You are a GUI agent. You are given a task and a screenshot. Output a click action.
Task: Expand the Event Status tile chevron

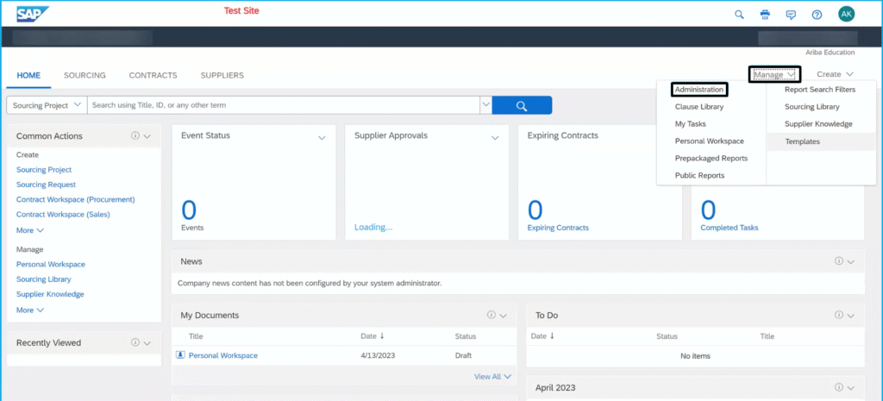322,138
